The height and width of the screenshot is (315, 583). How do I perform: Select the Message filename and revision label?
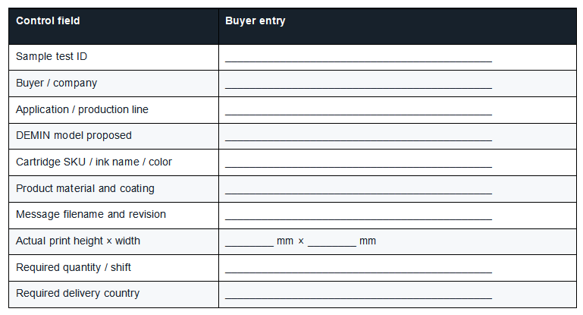pyautogui.click(x=91, y=215)
